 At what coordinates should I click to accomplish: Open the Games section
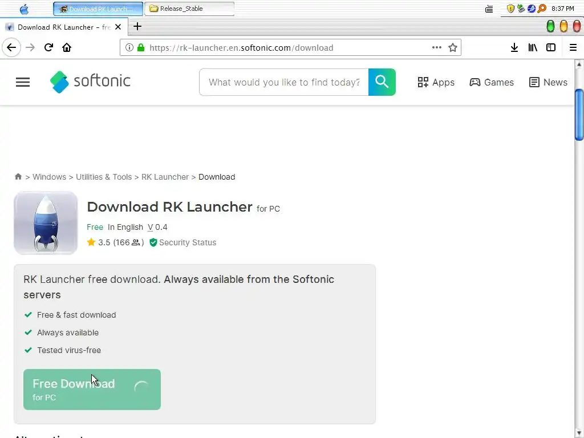[x=492, y=82]
